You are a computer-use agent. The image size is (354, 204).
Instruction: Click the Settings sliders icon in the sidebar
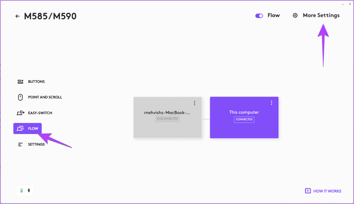coord(20,145)
